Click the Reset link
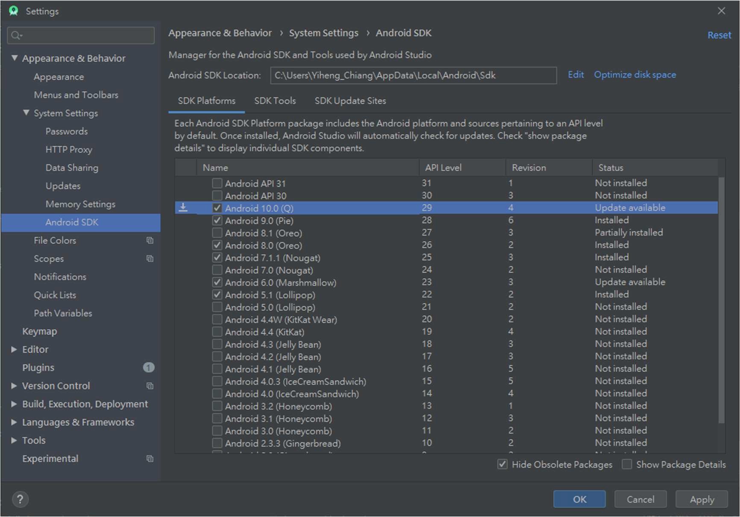The width and height of the screenshot is (740, 517). [x=719, y=35]
